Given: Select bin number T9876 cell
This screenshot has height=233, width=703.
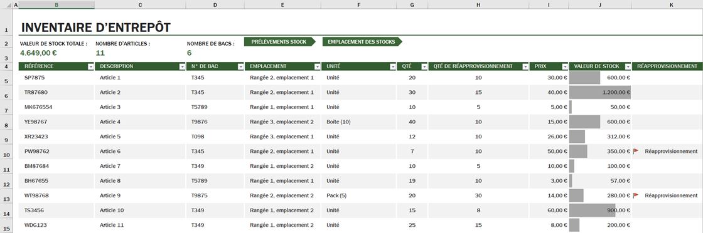Looking at the screenshot, I should (215, 122).
